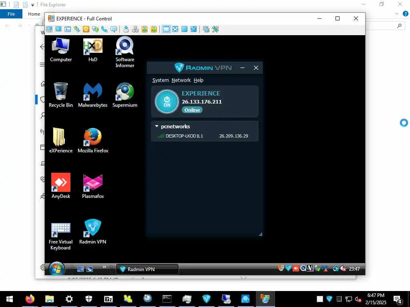The height and width of the screenshot is (307, 410).
Task: Launch Supermium browser shortcut
Action: pos(125,95)
